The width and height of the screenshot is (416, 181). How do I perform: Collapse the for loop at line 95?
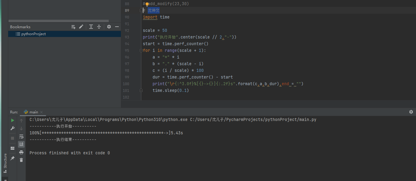click(141, 50)
